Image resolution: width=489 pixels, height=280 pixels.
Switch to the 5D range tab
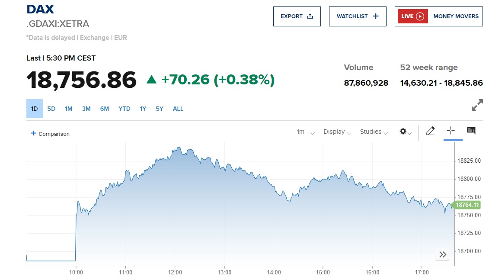coord(51,109)
